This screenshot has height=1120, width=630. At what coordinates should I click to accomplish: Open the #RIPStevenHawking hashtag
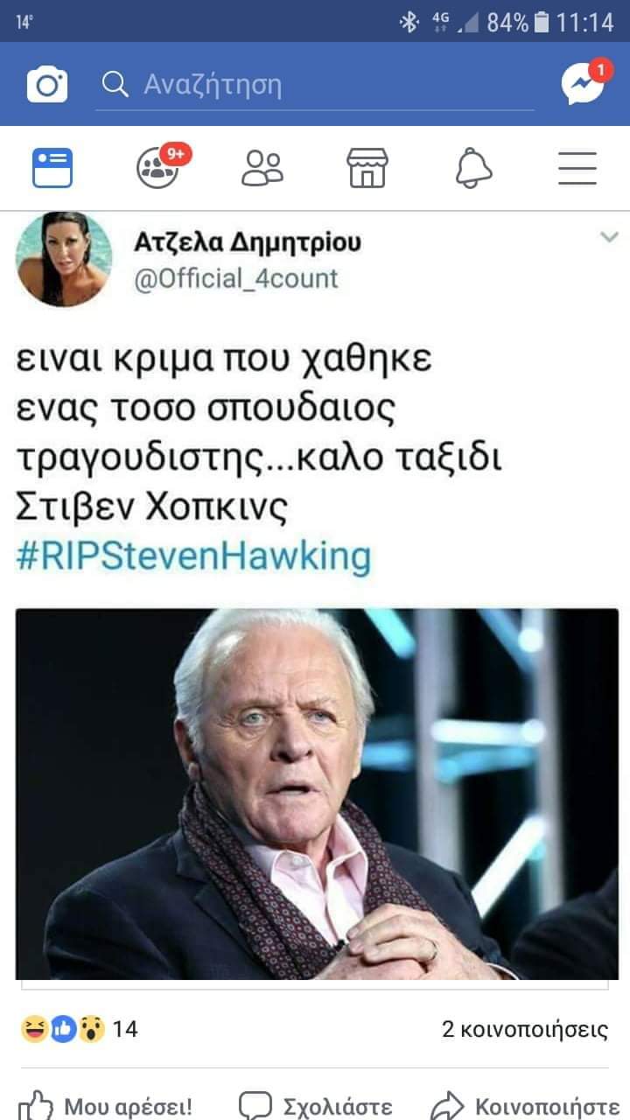pyautogui.click(x=193, y=556)
